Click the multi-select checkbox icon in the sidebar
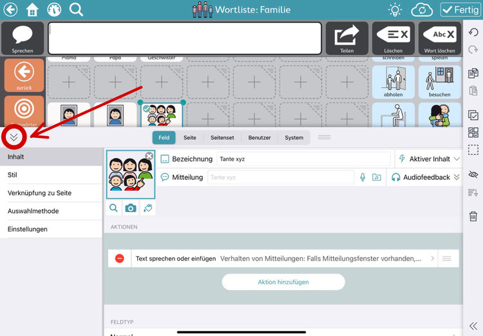The width and height of the screenshot is (483, 336). (x=473, y=115)
